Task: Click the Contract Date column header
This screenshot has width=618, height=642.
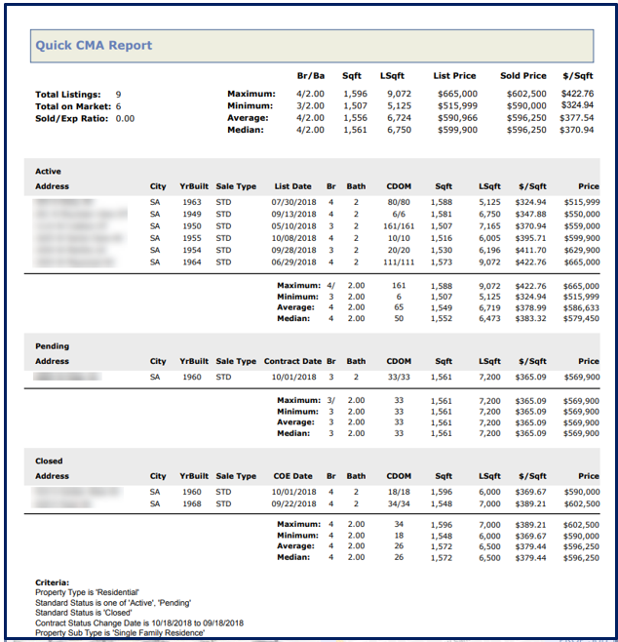Action: tap(292, 361)
